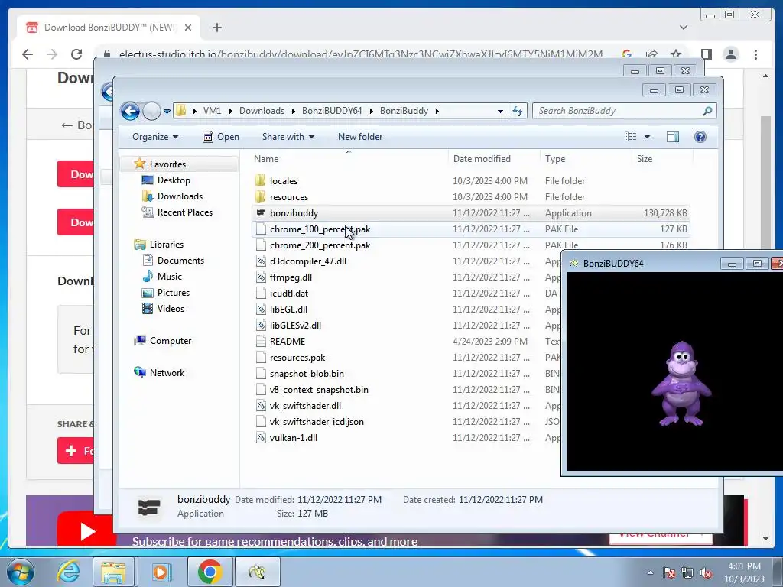Click BonziBUDDY64 in address breadcrumb
The image size is (783, 587).
pos(332,111)
